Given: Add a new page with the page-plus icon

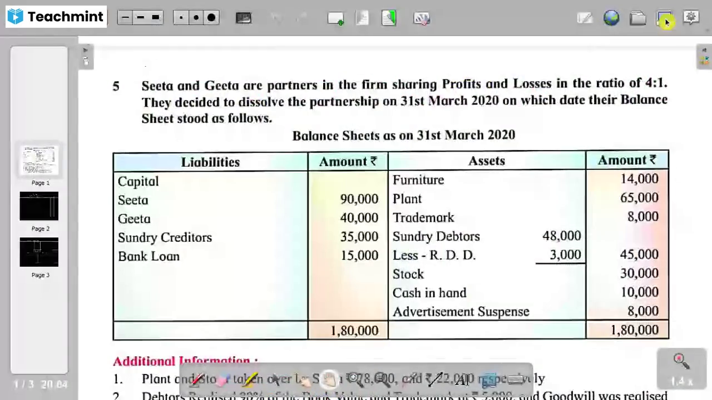Looking at the screenshot, I should 335,18.
